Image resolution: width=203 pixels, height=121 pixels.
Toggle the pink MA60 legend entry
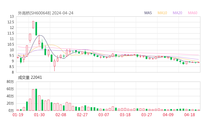[x=193, y=13]
